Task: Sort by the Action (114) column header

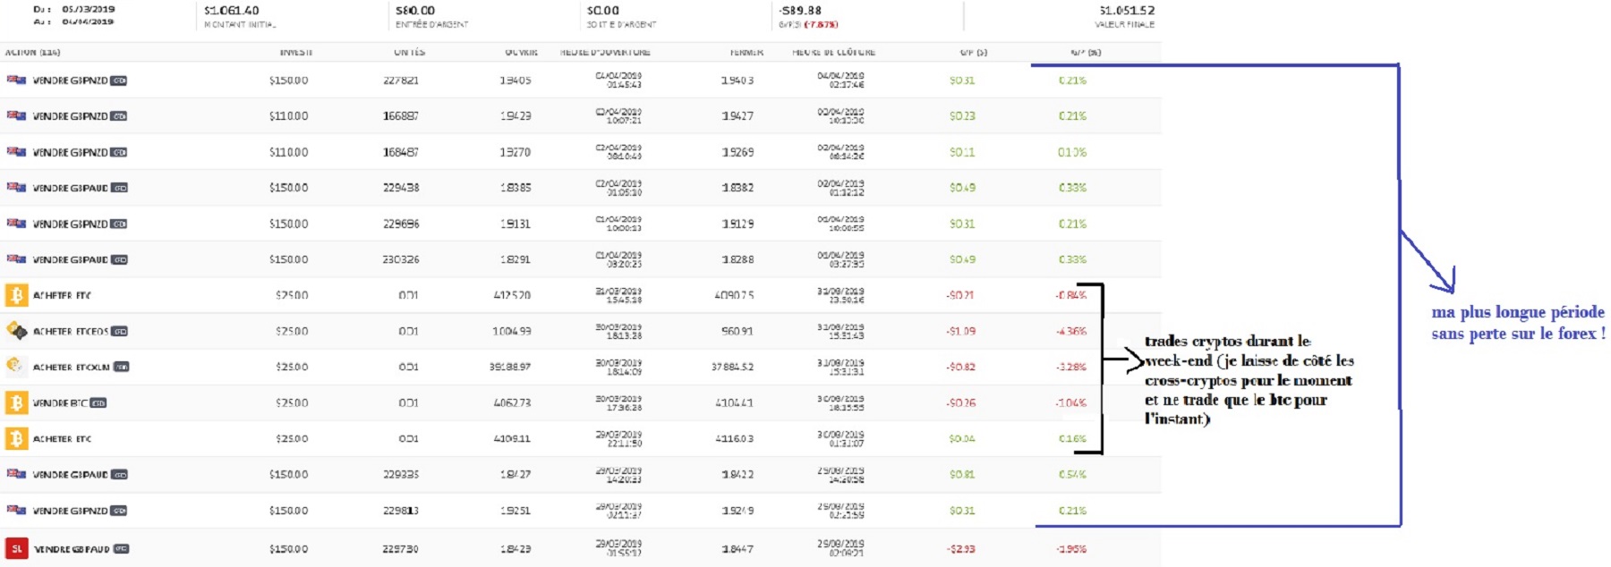Action: pos(32,53)
